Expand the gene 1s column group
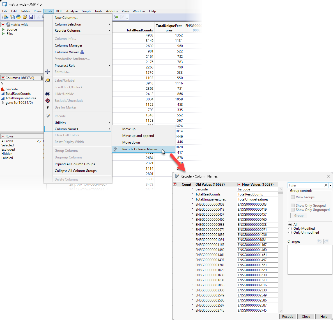Viewport: 333px width, 320px height. click(x=3, y=103)
